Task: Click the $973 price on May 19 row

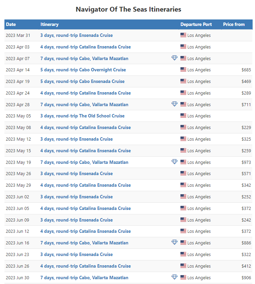Action: click(x=246, y=162)
